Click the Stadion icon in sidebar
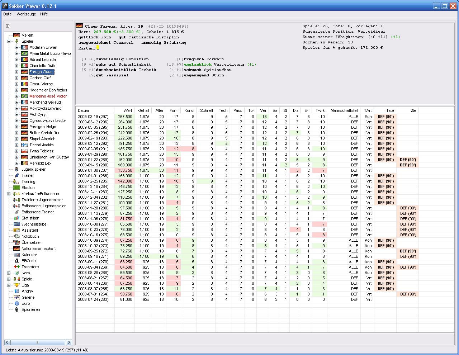Screen dimensions: 459x355 pyautogui.click(x=16, y=188)
